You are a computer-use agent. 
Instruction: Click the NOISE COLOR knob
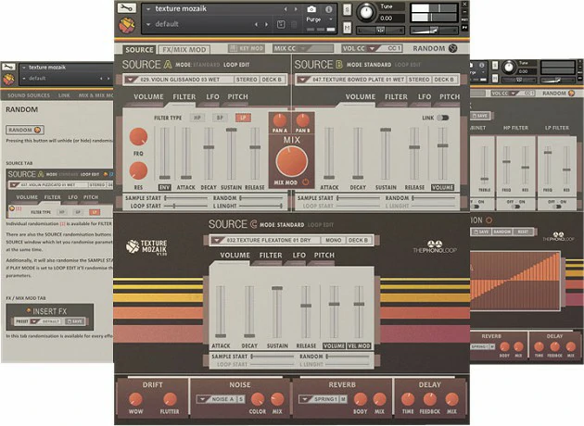(x=258, y=399)
